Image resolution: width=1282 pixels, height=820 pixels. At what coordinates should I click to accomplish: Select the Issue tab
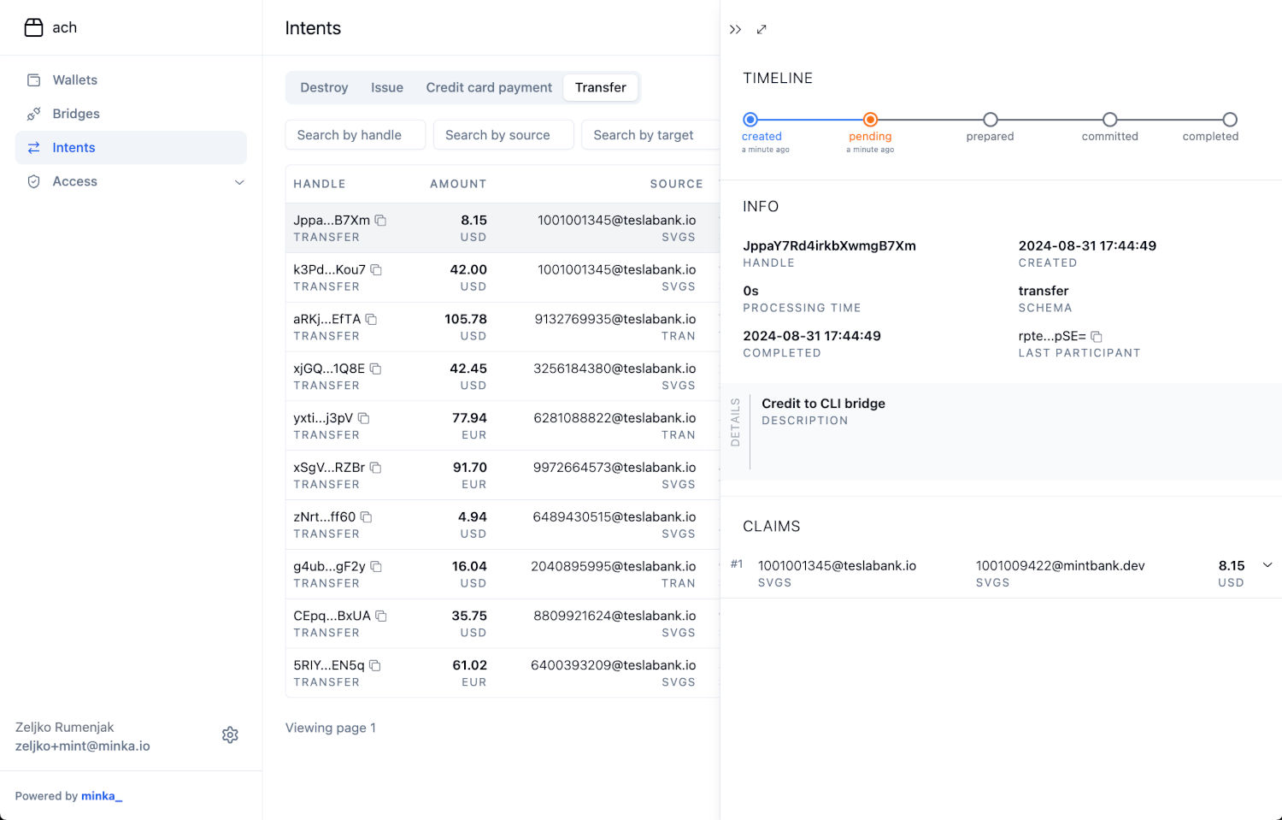[386, 87]
